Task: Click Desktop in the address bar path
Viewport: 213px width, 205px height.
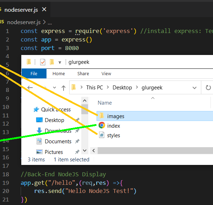Action: tap(122, 88)
